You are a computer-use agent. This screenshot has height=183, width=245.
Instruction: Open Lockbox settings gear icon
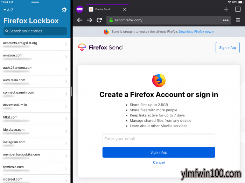(x=64, y=10)
